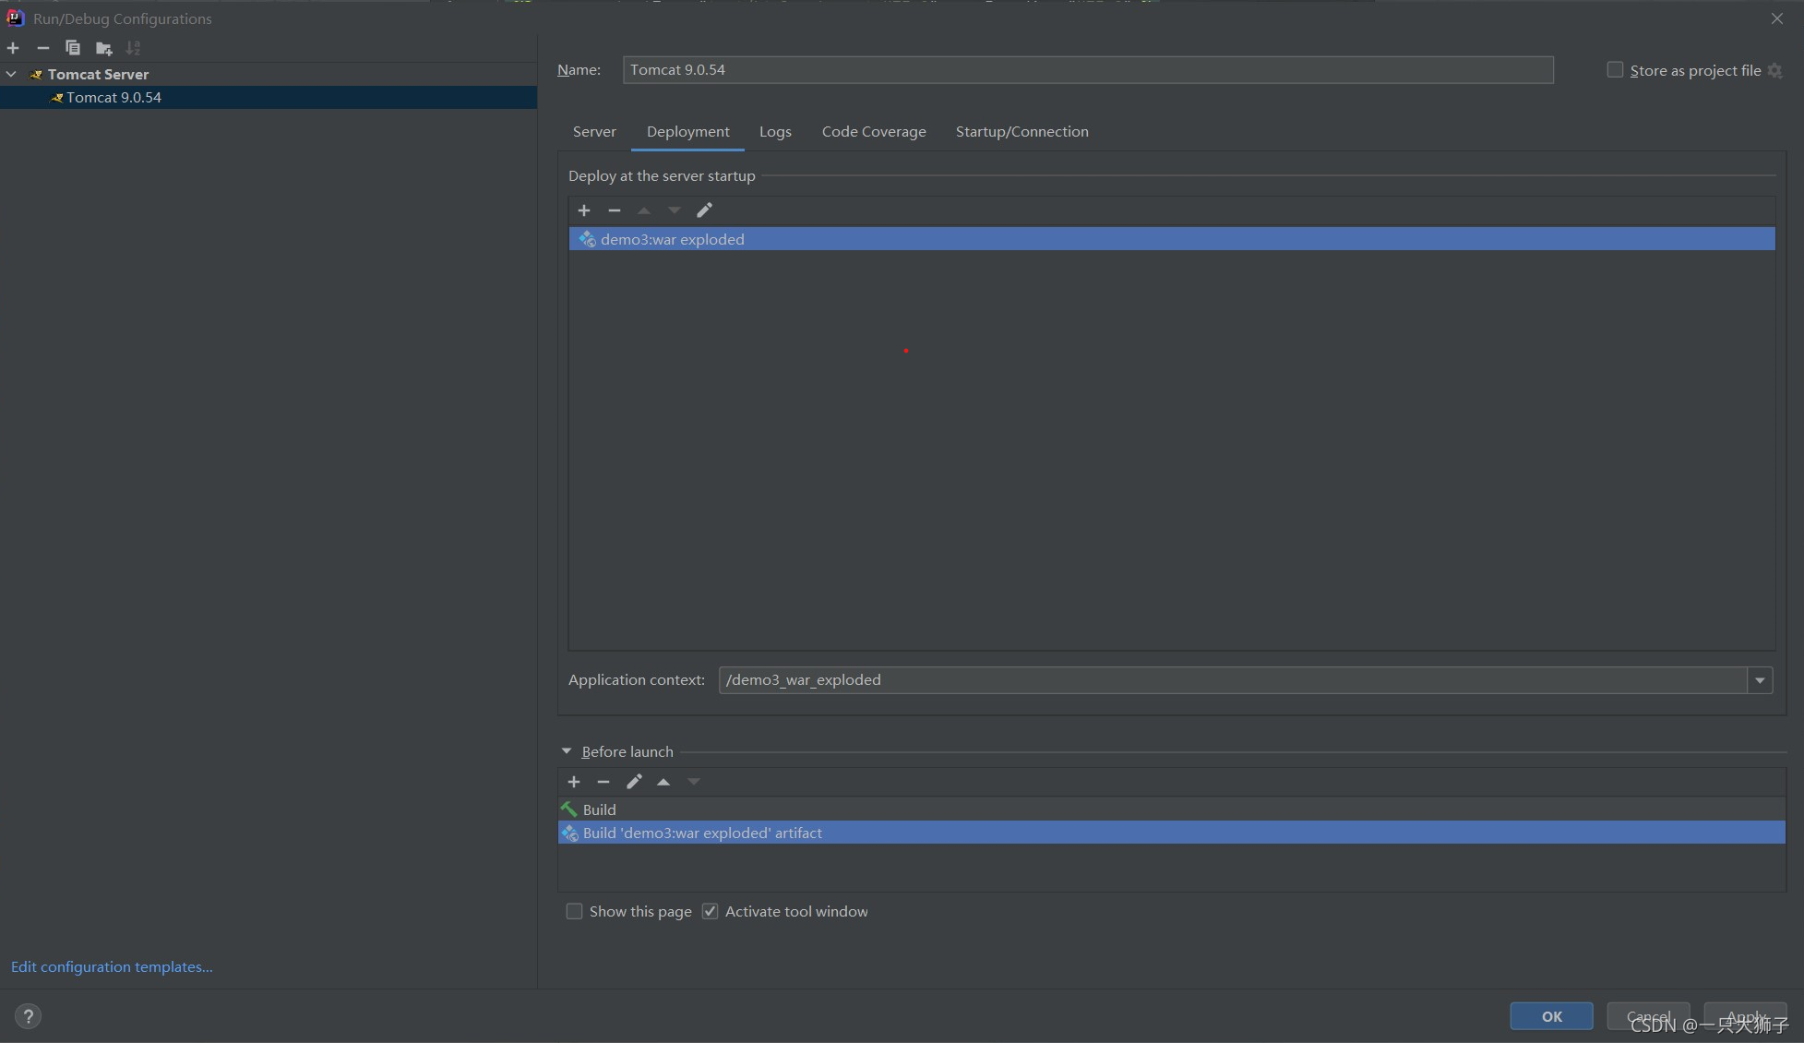The width and height of the screenshot is (1804, 1043).
Task: Edit selected Before launch task
Action: tap(634, 782)
